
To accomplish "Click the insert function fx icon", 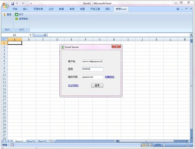I will 45,35.
